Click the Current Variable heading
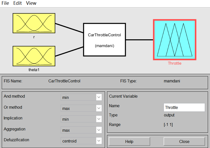 pos(123,96)
